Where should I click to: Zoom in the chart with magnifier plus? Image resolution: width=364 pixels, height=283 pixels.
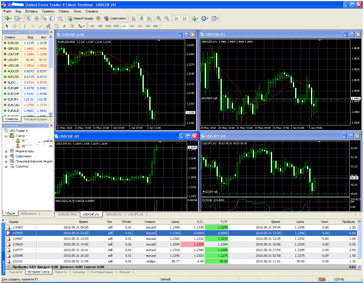159,18
